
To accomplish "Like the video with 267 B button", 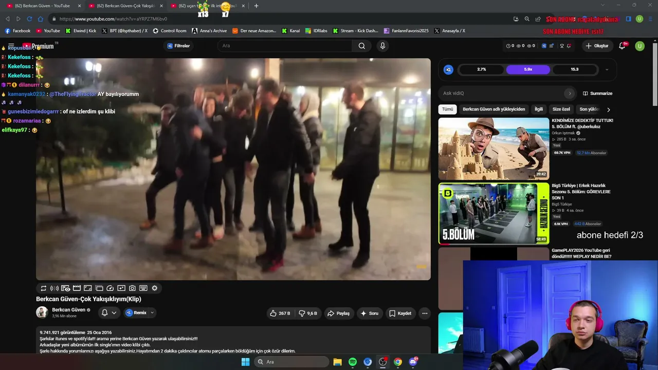I will (280, 313).
